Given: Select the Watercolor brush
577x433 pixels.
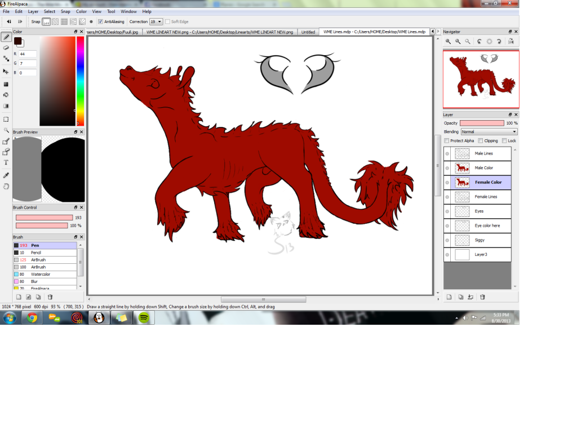Looking at the screenshot, I should (39, 274).
